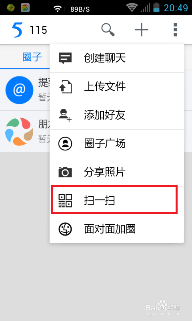Click the chat bubble icon beside 创建聊天
The height and width of the screenshot is (321, 192).
pyautogui.click(x=65, y=58)
